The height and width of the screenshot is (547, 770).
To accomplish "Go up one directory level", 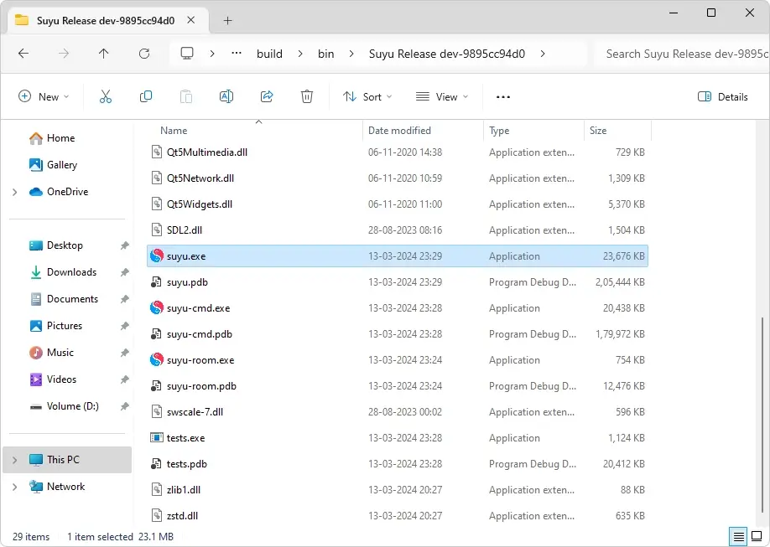I will (104, 54).
